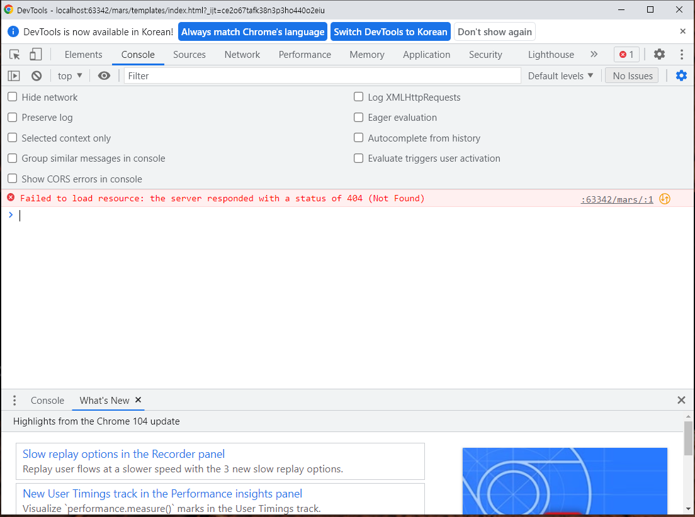The width and height of the screenshot is (695, 517).
Task: Click the Chrome icon in title bar
Action: [x=8, y=9]
